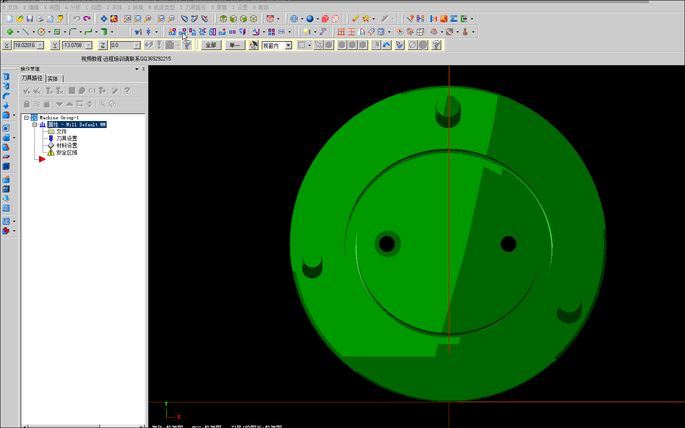The image size is (685, 428).
Task: Collapse the 属性 - Mill Default MM node
Action: (34, 125)
